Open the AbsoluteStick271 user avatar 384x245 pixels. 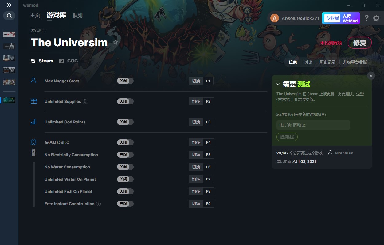tap(274, 18)
